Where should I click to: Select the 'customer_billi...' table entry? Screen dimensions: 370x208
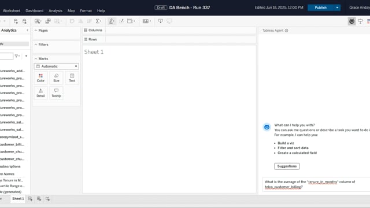[12, 144]
